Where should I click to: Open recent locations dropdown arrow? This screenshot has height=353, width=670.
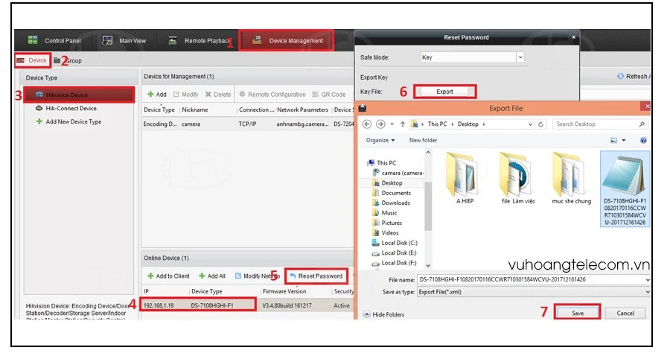click(392, 124)
